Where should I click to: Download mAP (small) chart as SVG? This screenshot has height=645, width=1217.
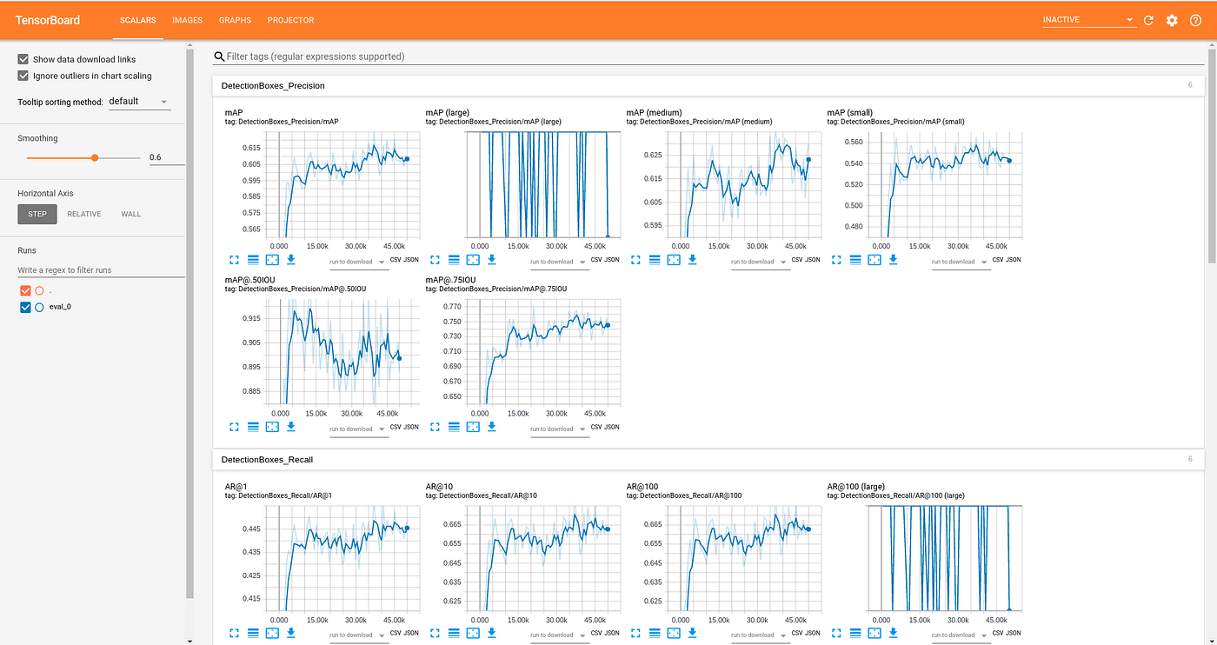coord(894,259)
